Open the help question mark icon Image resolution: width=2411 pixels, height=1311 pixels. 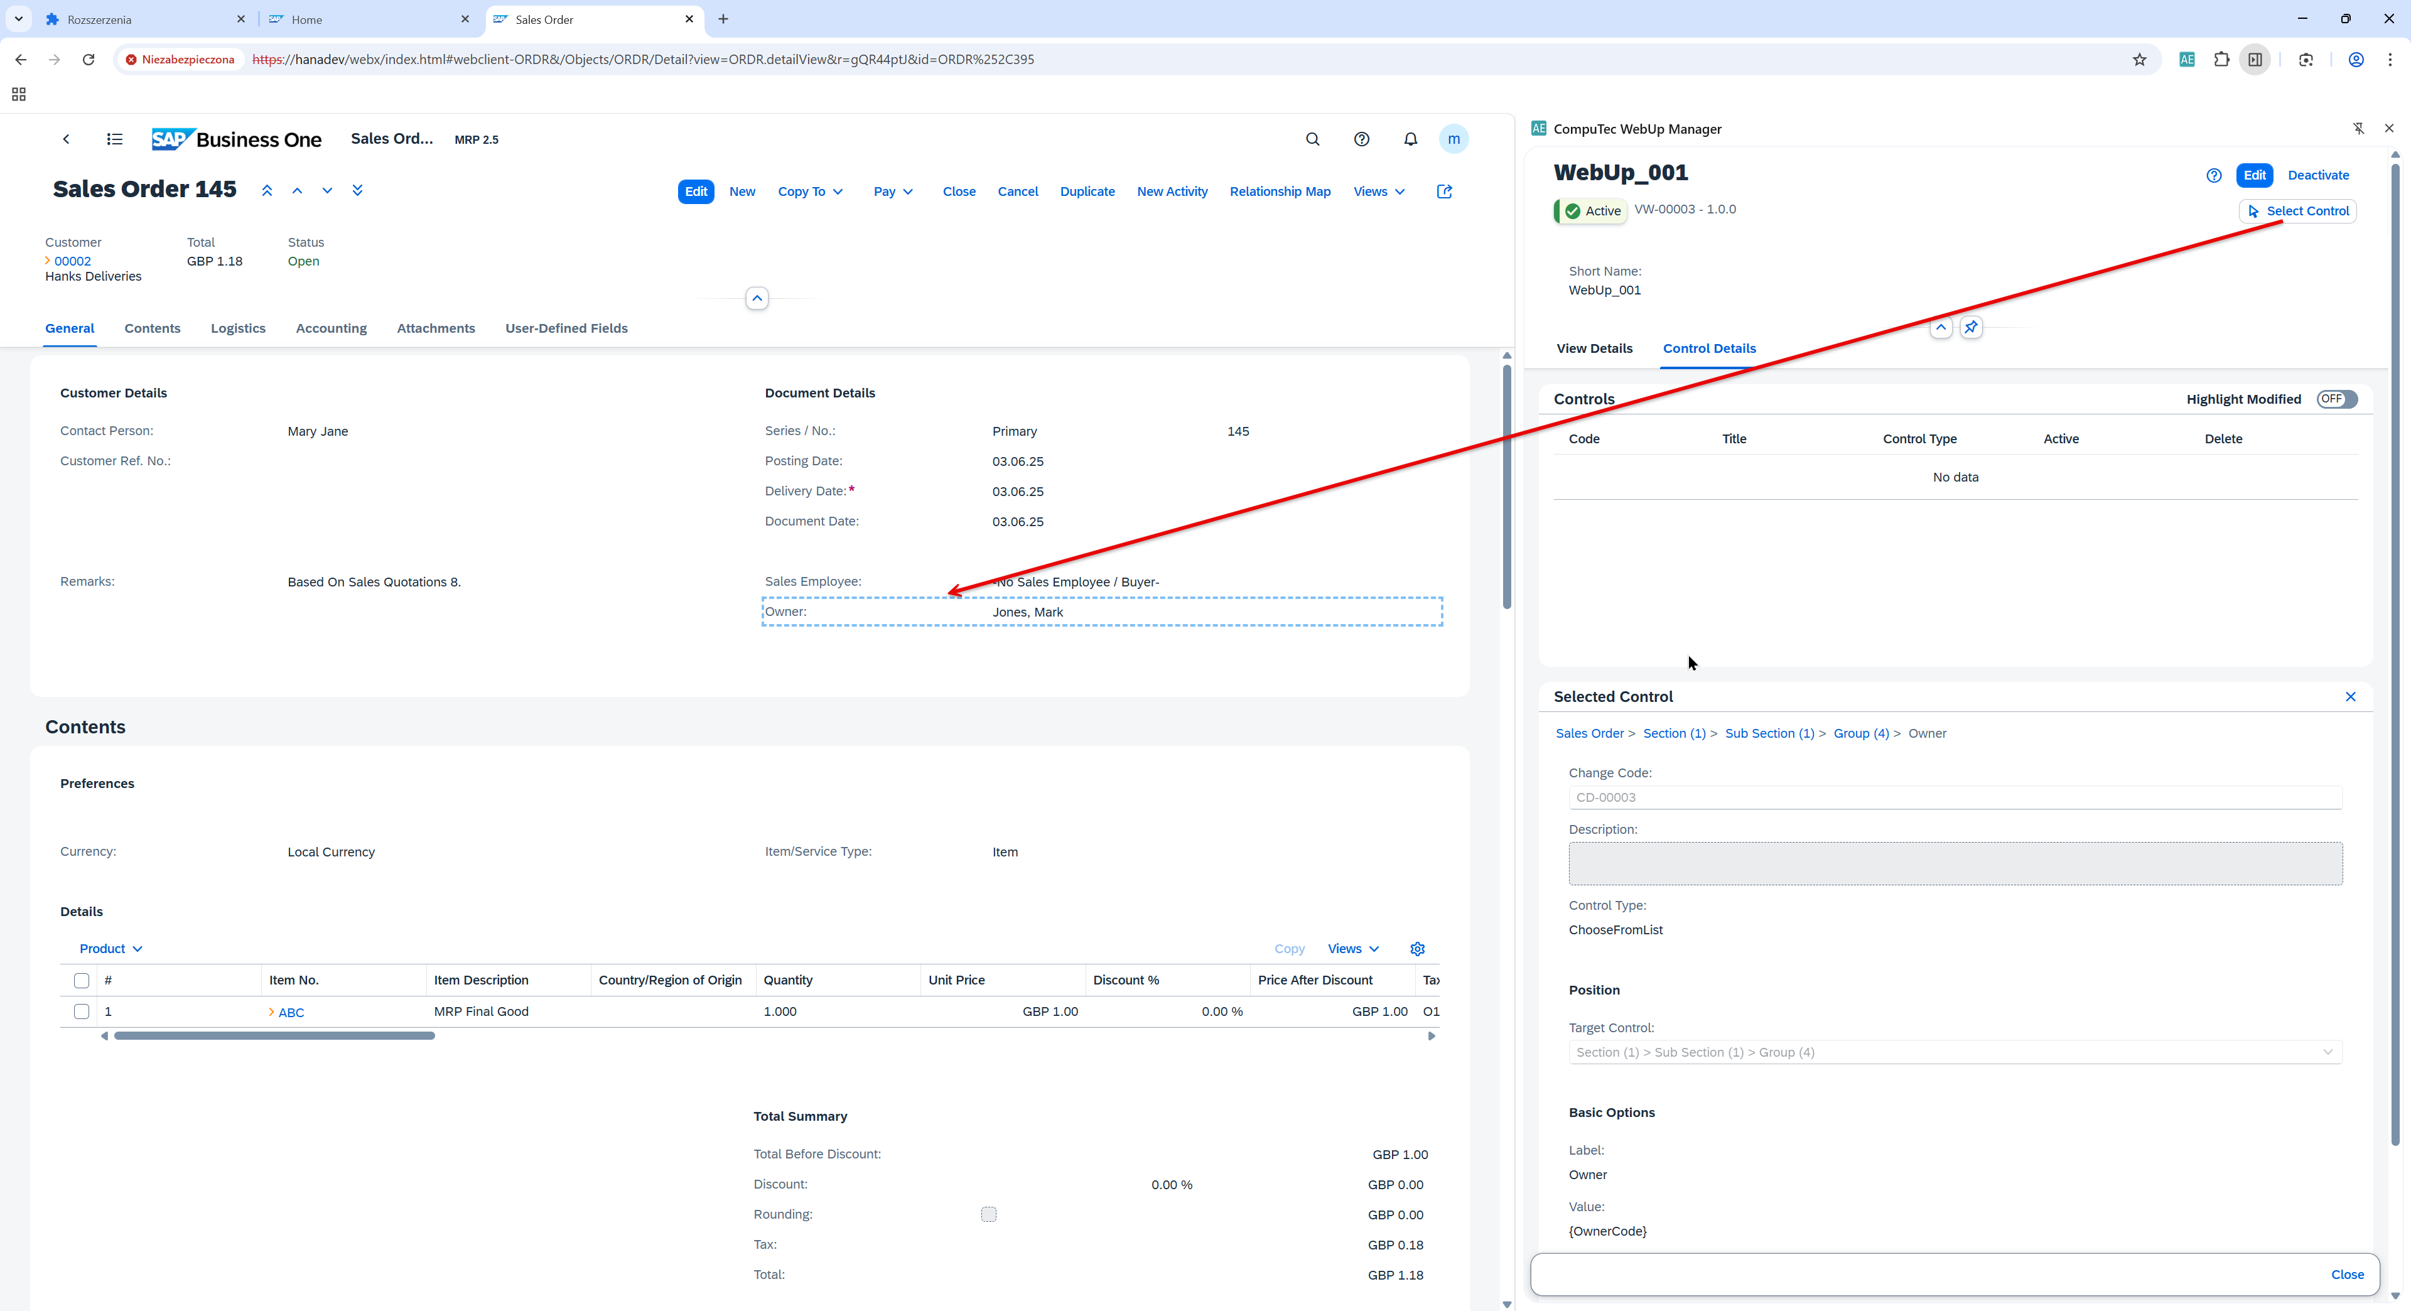pyautogui.click(x=1361, y=139)
